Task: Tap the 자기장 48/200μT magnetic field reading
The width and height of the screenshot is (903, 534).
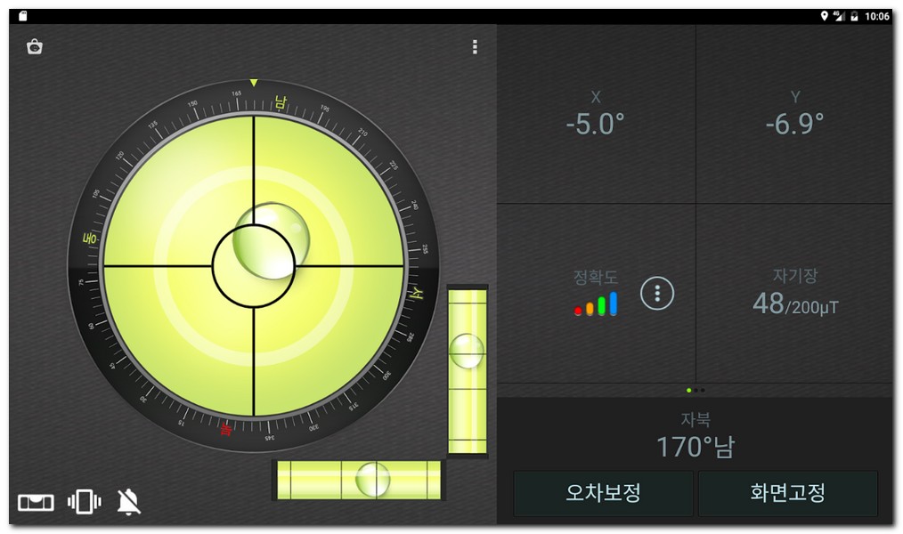Action: pos(794,294)
